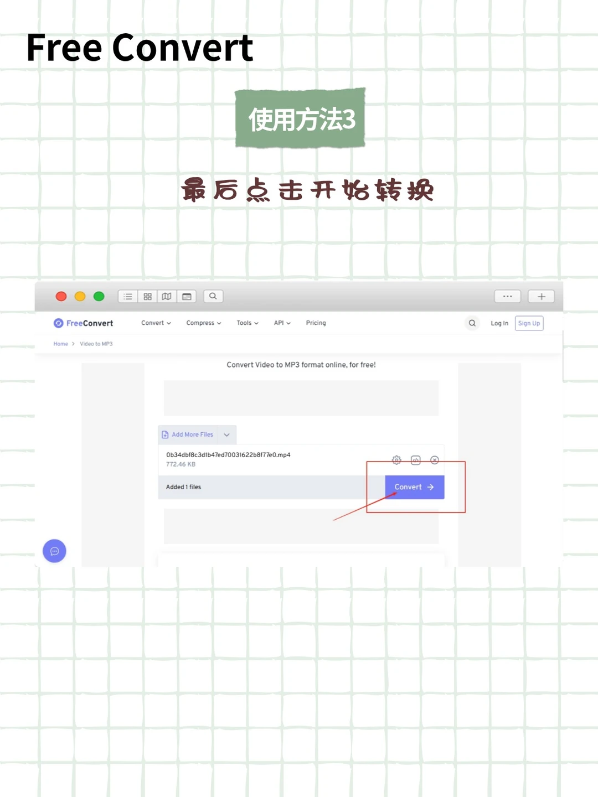Image resolution: width=598 pixels, height=797 pixels.
Task: Click the embed code icon for the file
Action: click(416, 460)
